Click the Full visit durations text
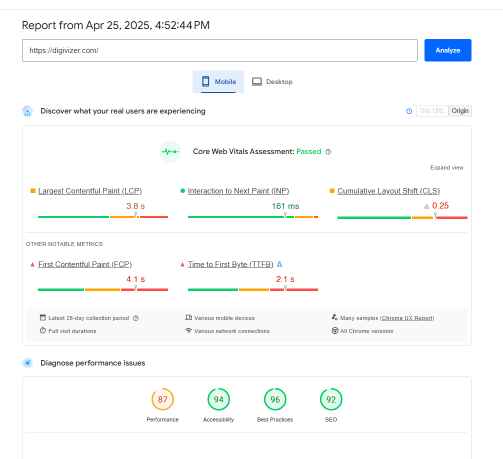Viewport: 503px width, 459px height. 72,331
